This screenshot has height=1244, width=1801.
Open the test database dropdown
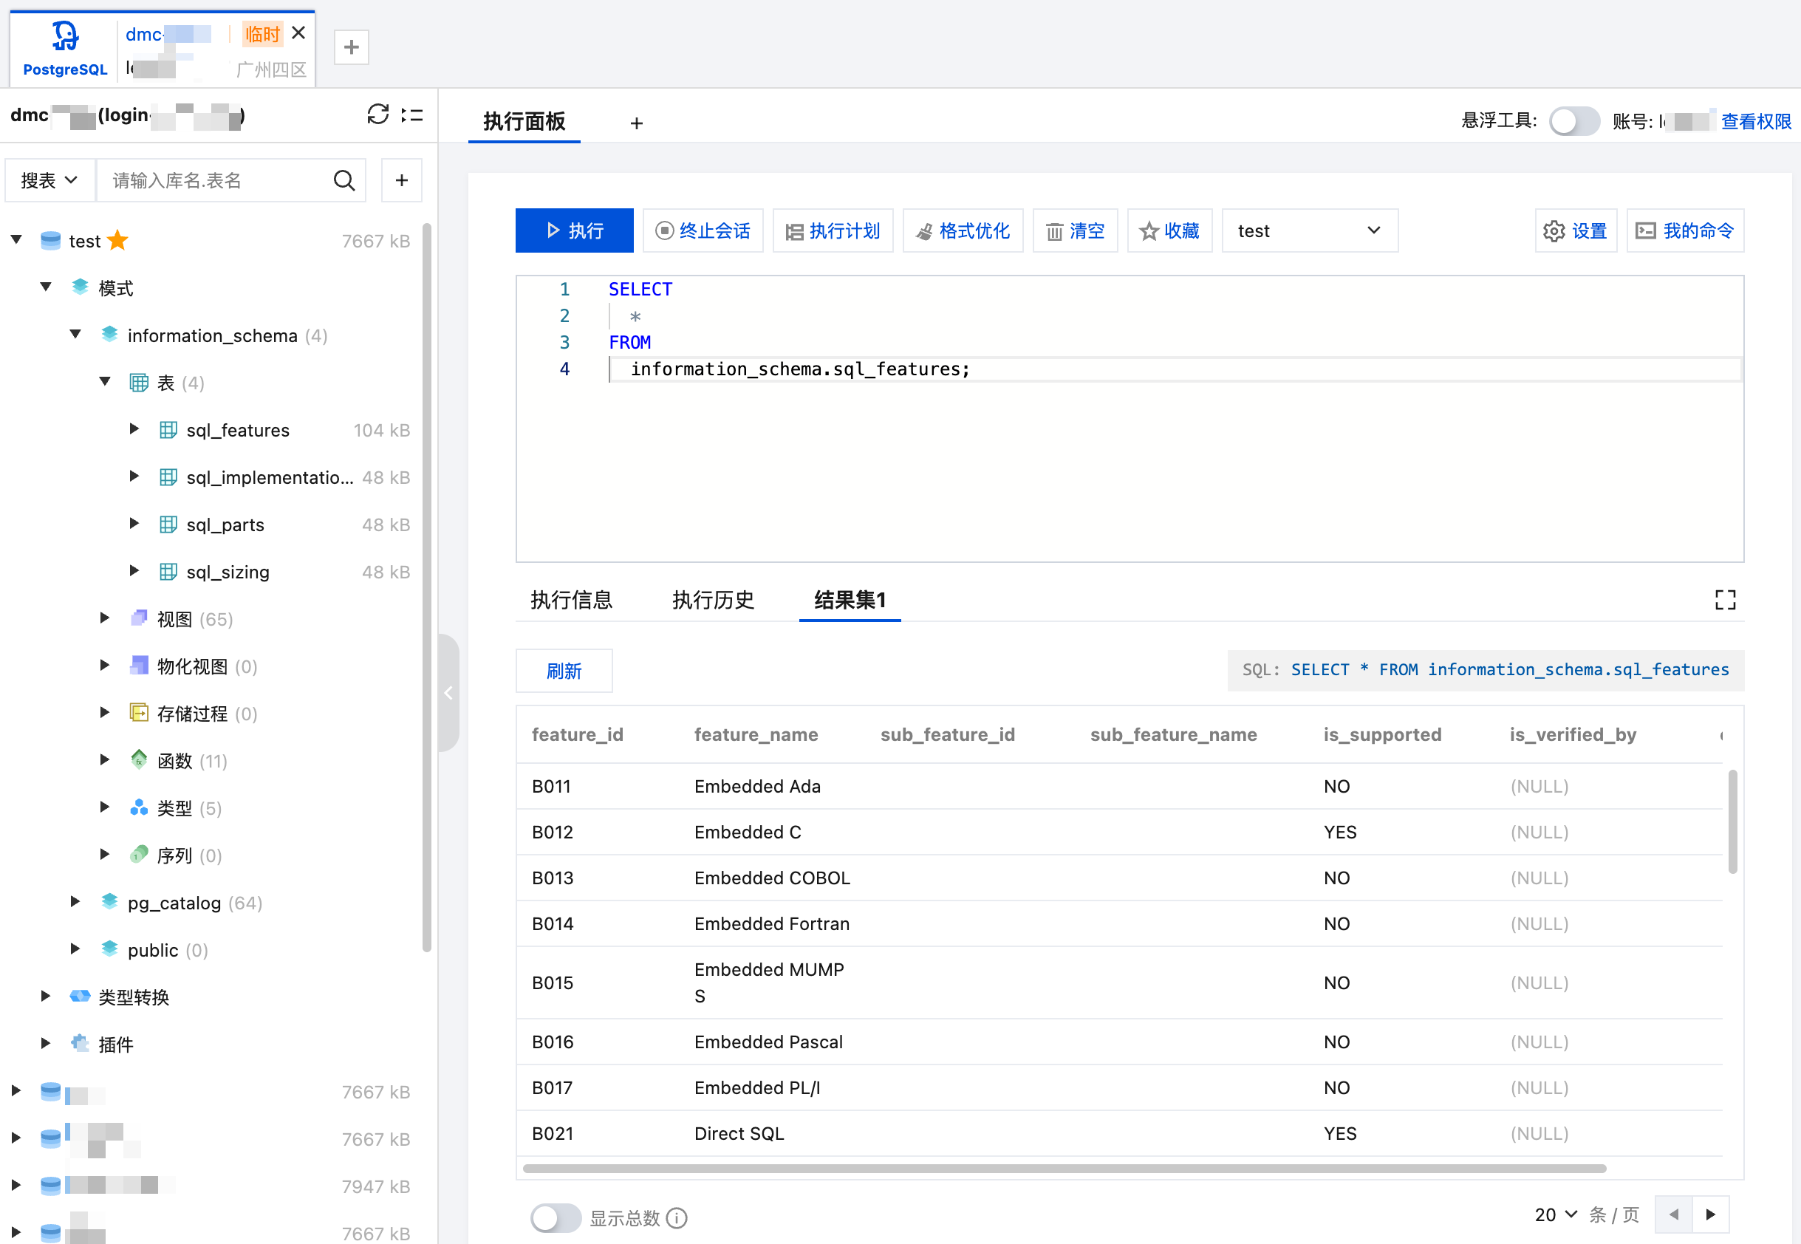pos(1309,230)
